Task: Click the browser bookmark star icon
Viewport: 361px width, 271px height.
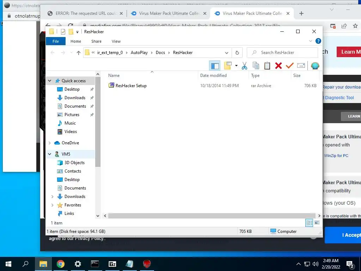Action: [x=355, y=26]
